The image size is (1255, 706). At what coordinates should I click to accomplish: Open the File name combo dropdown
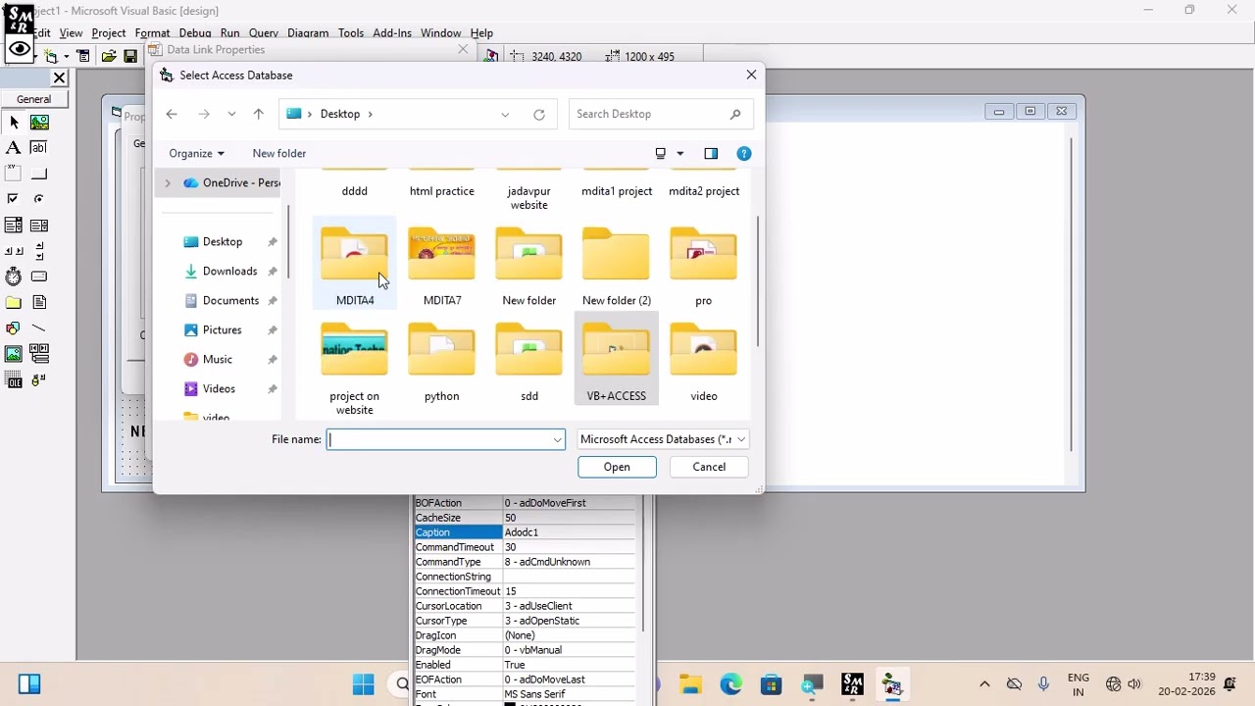(x=557, y=439)
